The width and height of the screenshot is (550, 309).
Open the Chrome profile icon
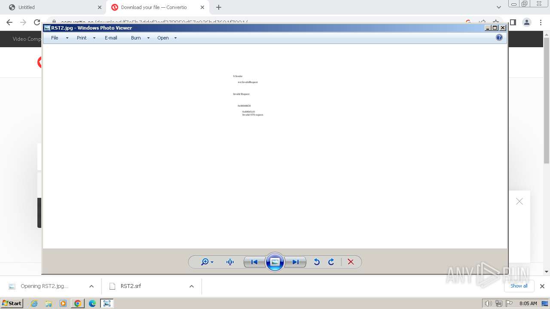(527, 22)
